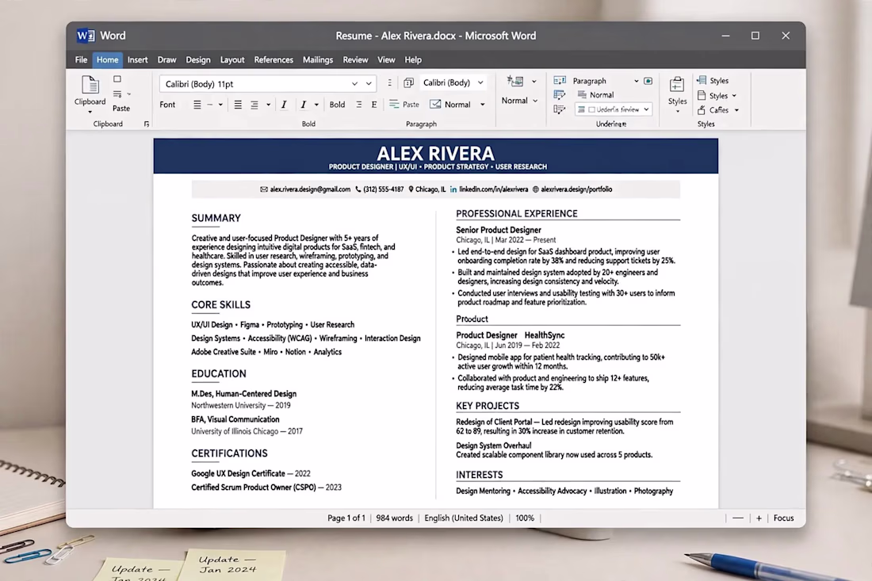This screenshot has width=872, height=581.
Task: Click English (United States) language indicator
Action: [464, 518]
